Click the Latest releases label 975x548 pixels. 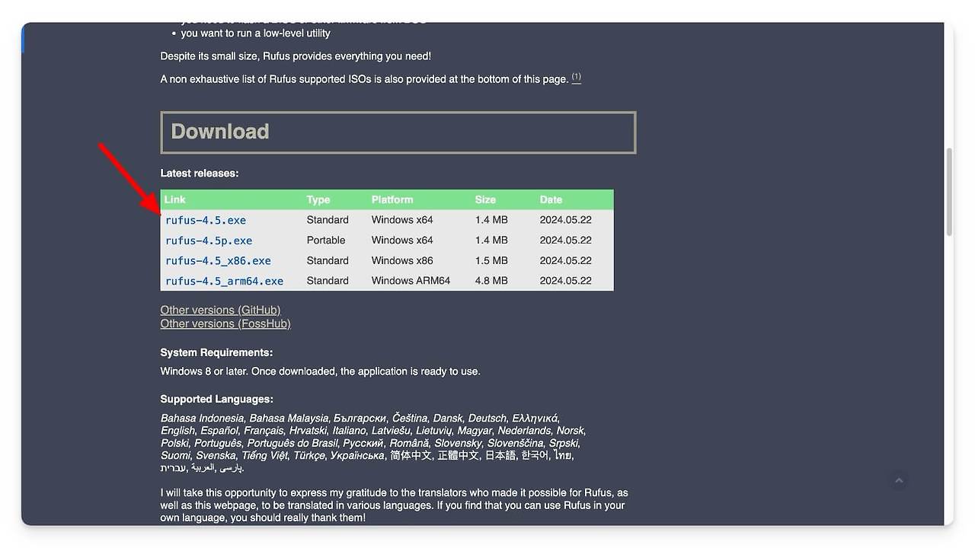200,173
